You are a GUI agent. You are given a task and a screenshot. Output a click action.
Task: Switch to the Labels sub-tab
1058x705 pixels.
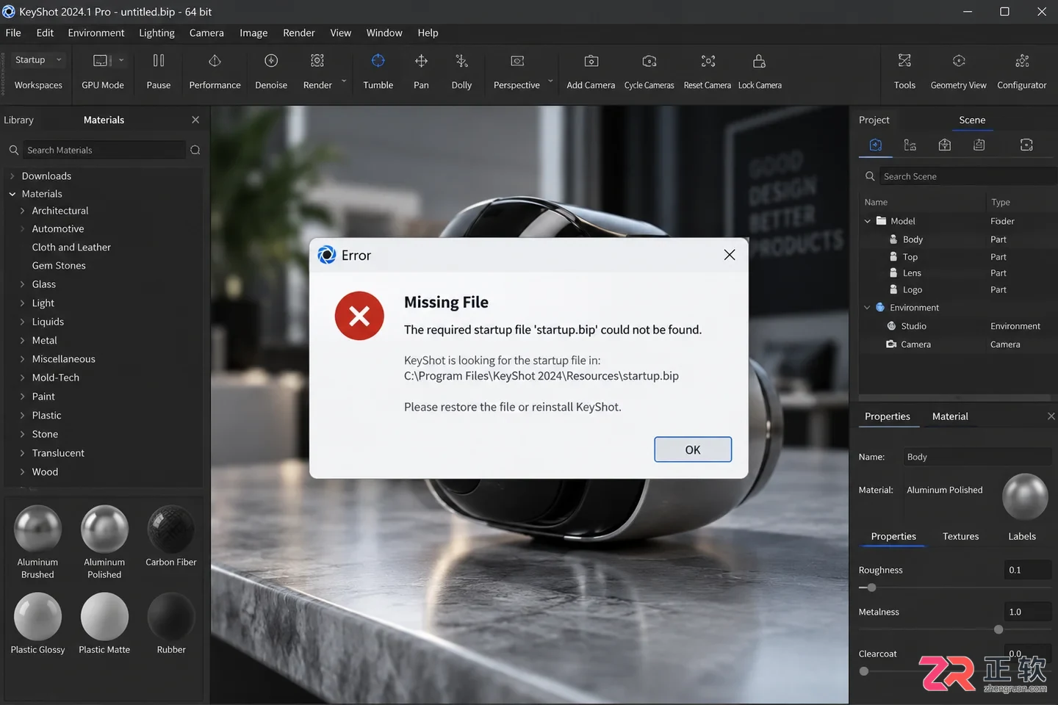[1021, 537]
